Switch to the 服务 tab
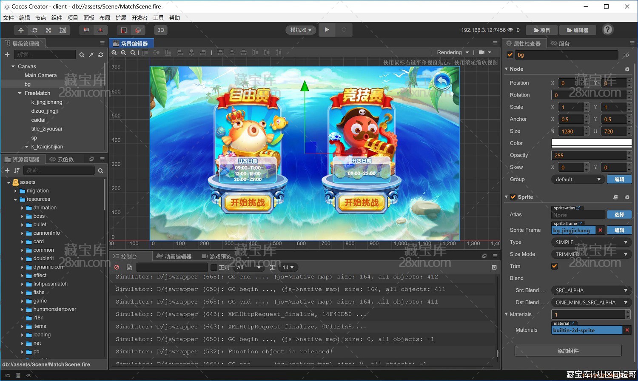This screenshot has width=638, height=381. 560,43
